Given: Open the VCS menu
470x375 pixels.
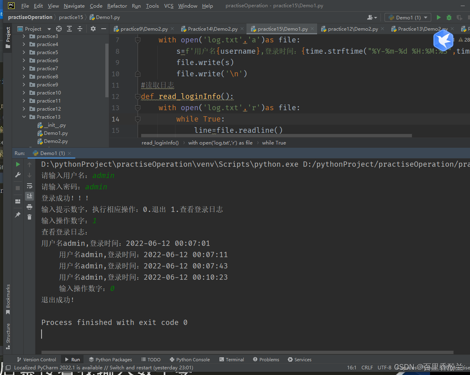Looking at the screenshot, I should pyautogui.click(x=169, y=6).
